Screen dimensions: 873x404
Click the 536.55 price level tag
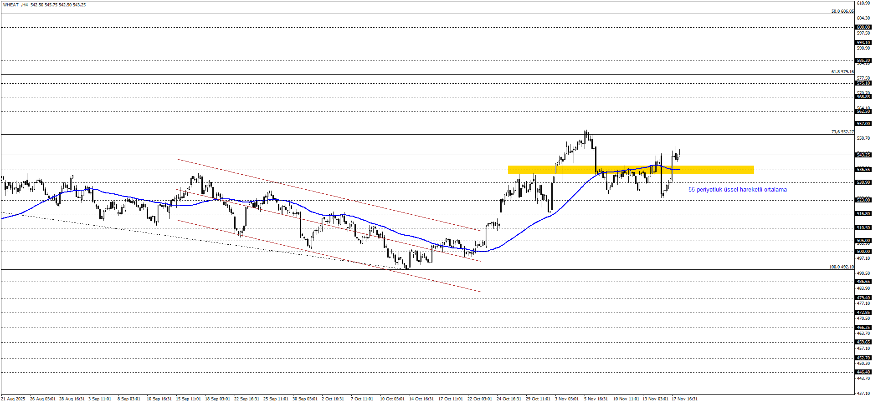863,170
